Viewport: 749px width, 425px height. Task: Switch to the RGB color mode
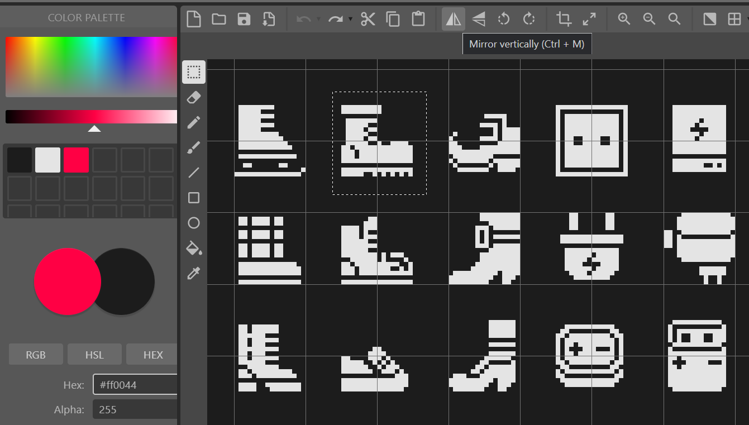(36, 354)
